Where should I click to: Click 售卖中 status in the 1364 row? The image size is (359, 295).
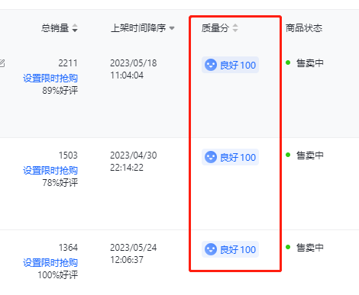310,248
